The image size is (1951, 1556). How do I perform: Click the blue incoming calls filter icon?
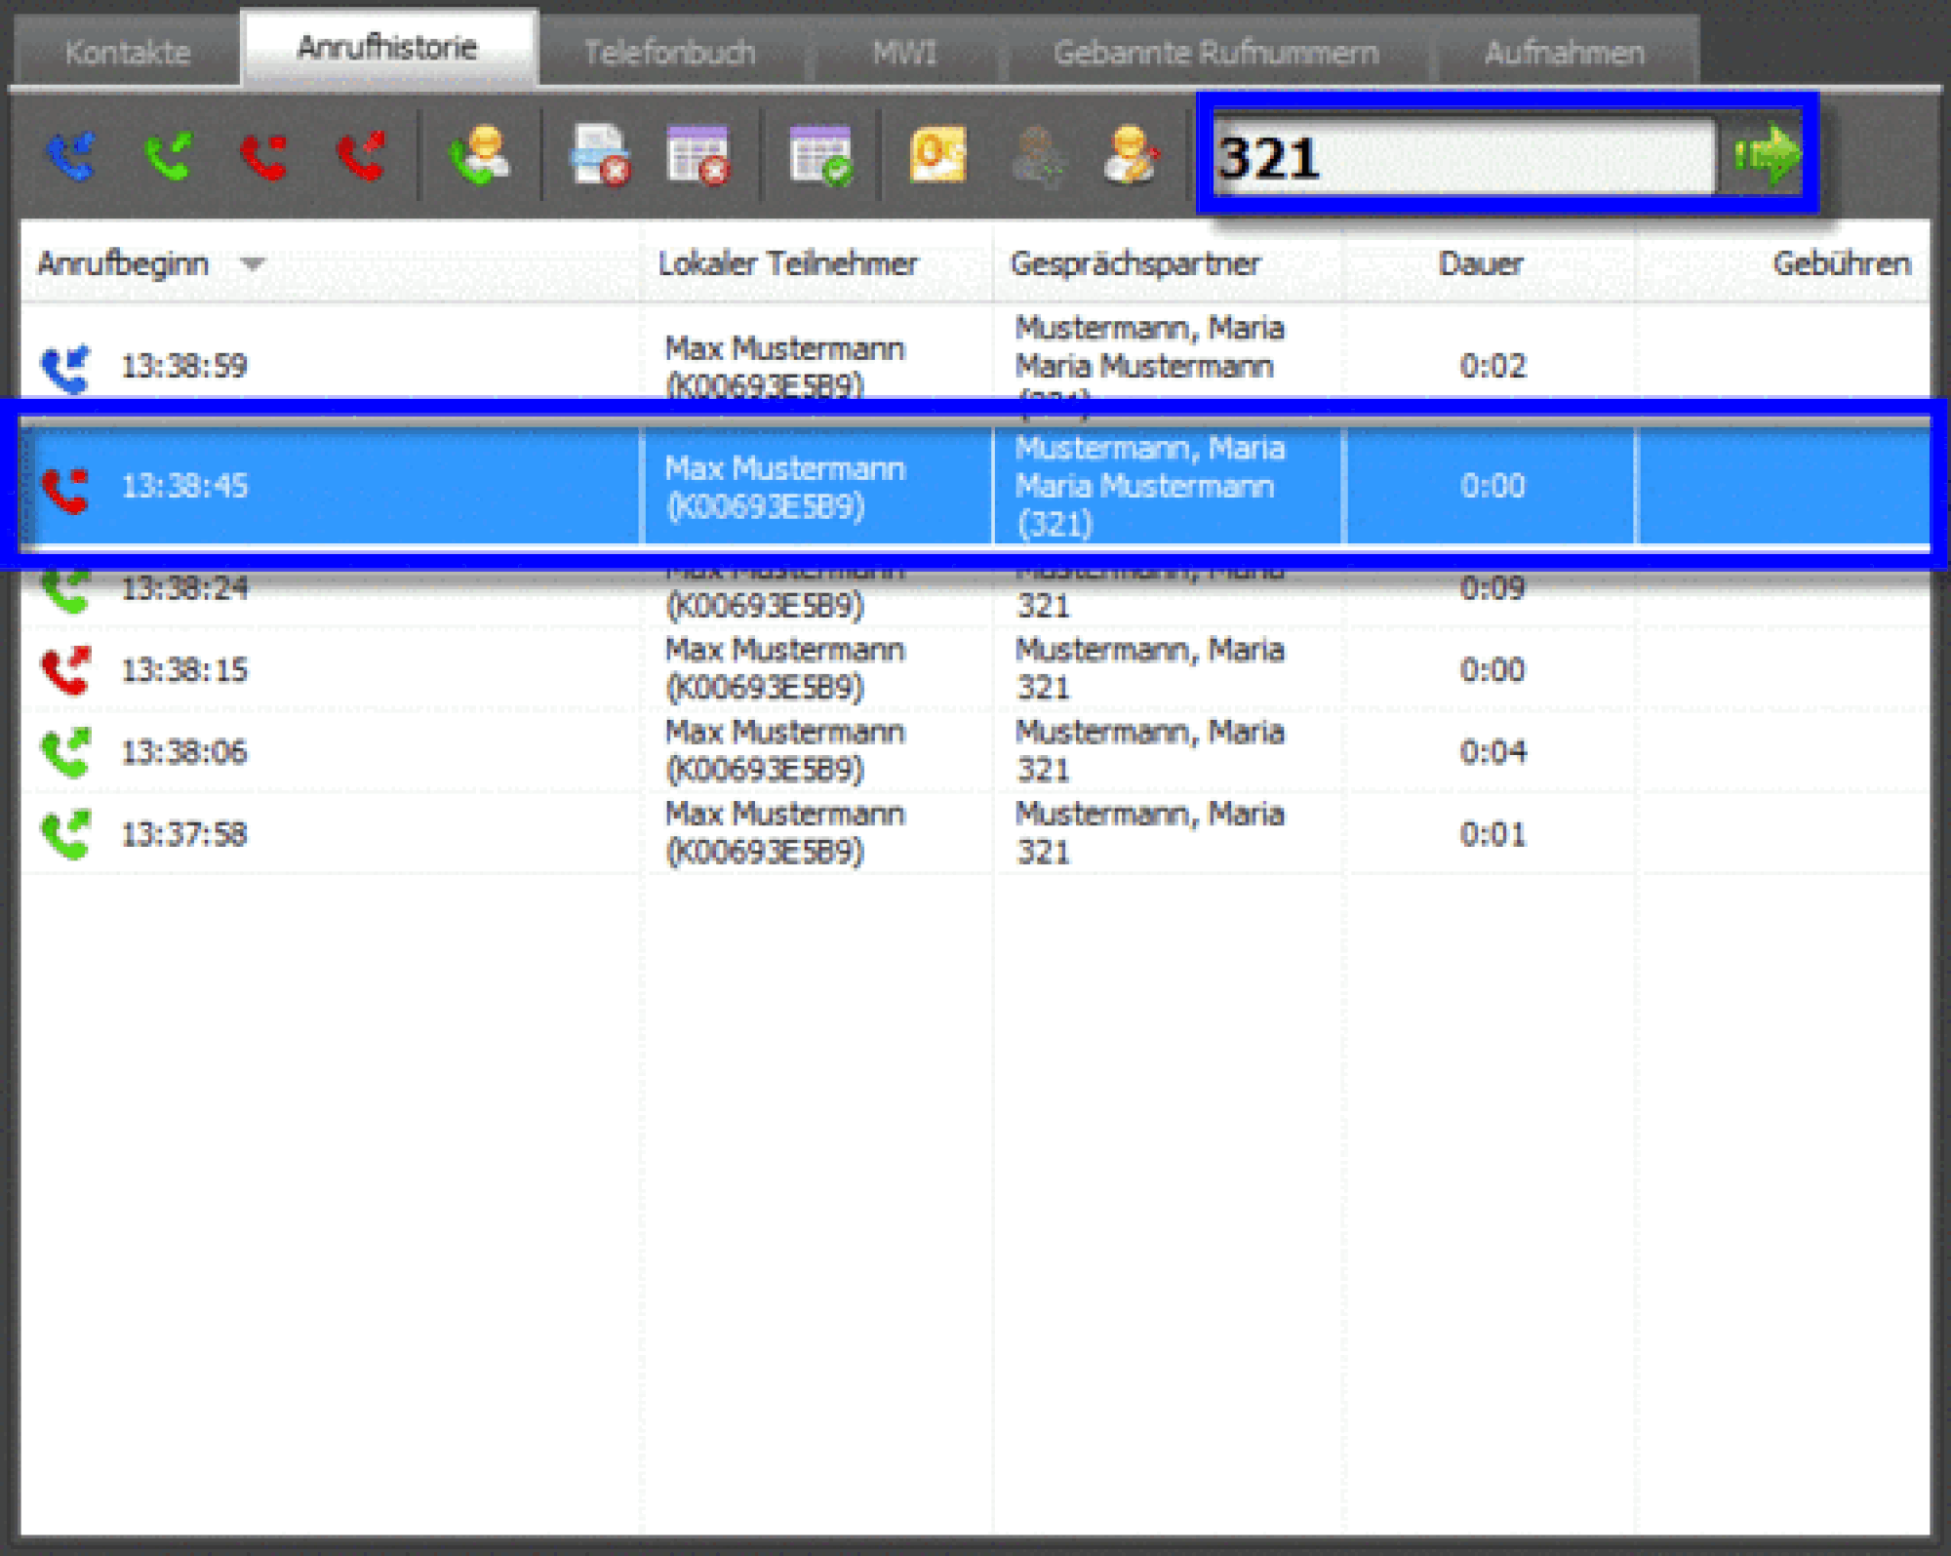pyautogui.click(x=70, y=156)
